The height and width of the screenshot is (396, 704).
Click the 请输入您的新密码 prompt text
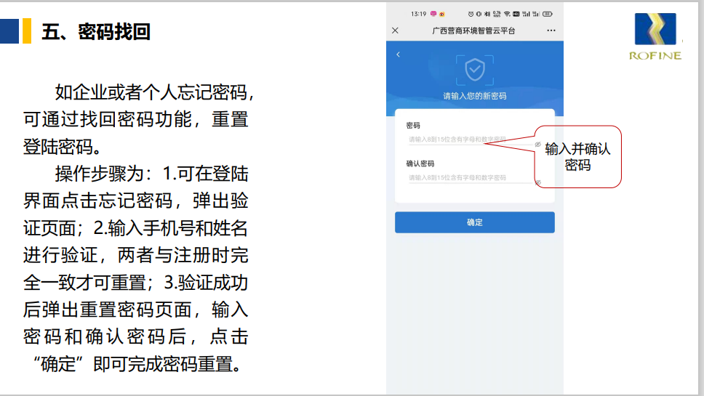coord(474,96)
